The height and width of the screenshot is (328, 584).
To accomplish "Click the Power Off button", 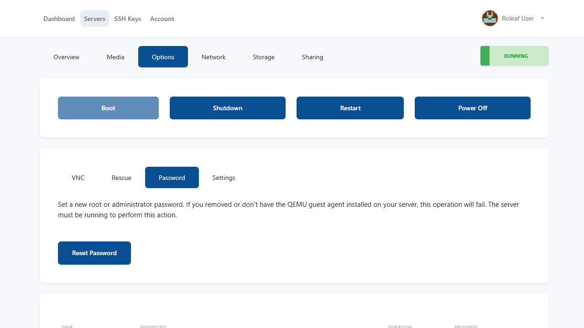I will tap(472, 108).
